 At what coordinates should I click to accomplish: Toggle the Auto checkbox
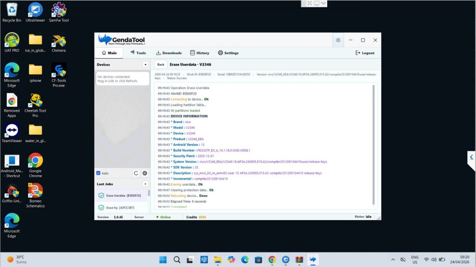[x=99, y=173]
